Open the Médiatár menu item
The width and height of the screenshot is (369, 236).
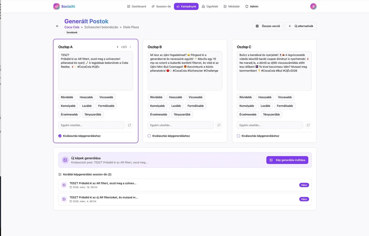232,6
